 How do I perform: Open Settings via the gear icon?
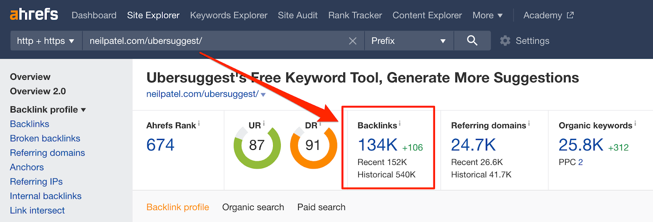(x=505, y=41)
